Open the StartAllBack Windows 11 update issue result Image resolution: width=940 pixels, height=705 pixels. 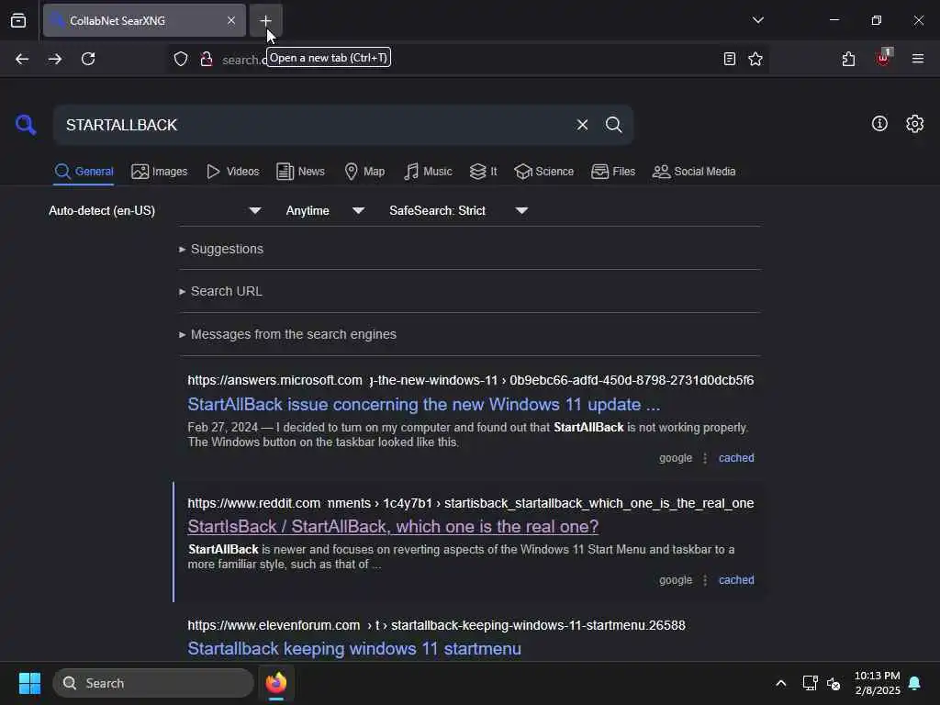click(424, 405)
